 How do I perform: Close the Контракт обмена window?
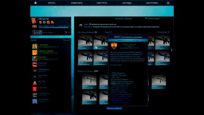(171, 19)
